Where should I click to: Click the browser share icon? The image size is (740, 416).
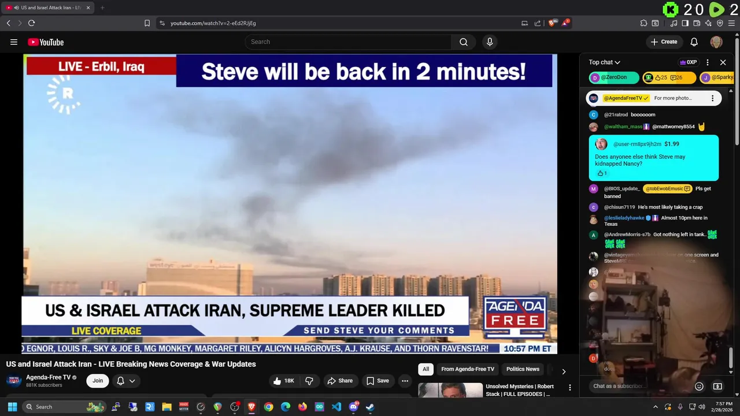coord(538,23)
